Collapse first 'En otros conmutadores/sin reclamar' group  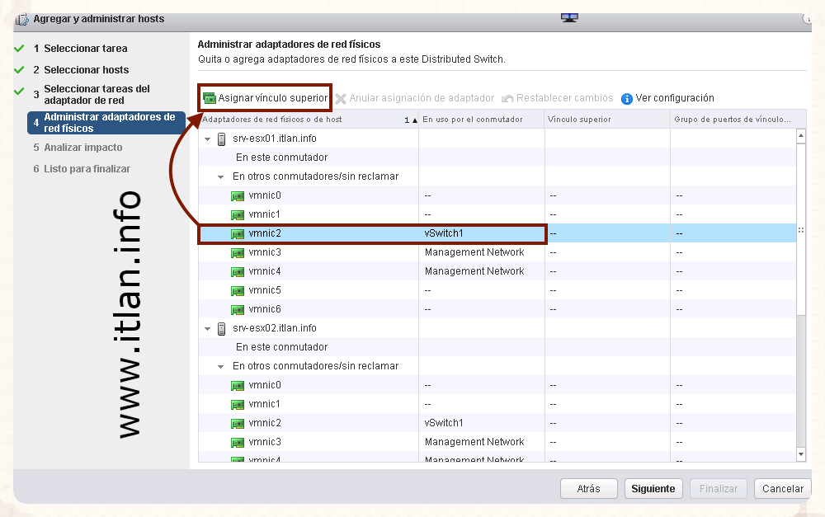221,177
